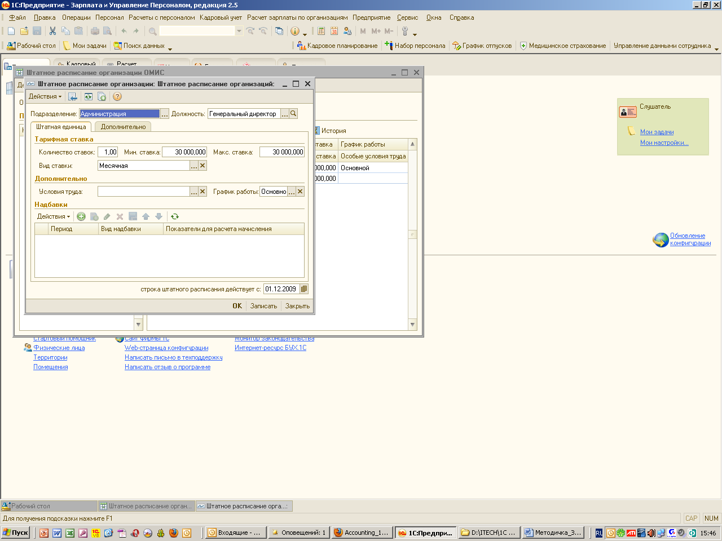Image resolution: width=722 pixels, height=541 pixels.
Task: Open the Физические лица link
Action: [59, 348]
